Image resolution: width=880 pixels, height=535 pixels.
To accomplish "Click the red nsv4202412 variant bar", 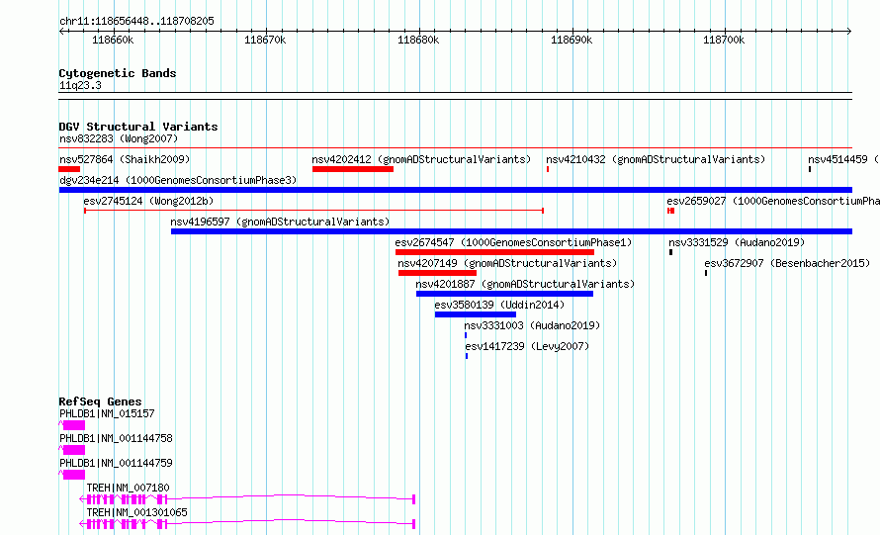I will point(353,169).
